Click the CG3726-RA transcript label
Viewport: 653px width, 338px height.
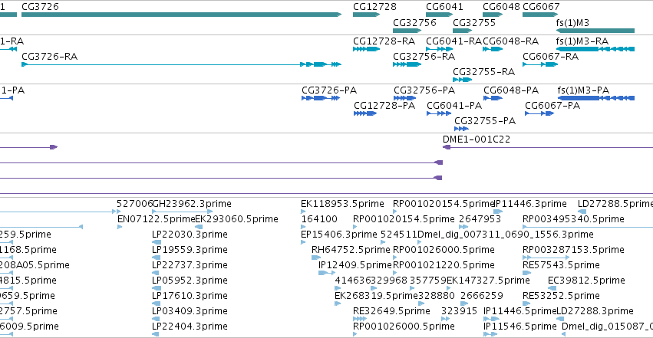(x=50, y=57)
